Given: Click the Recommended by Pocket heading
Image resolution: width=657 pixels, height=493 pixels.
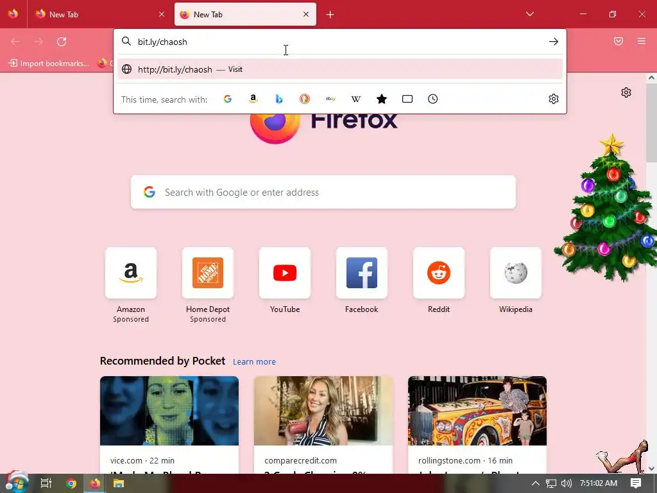Looking at the screenshot, I should 162,361.
